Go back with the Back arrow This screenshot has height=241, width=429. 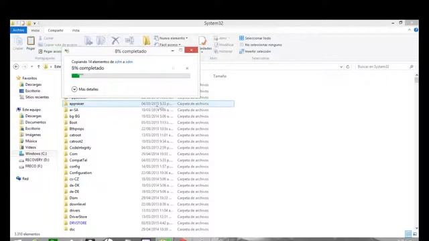[x=16, y=66]
